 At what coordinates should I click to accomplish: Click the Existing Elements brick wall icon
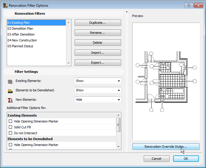[x=10, y=81]
